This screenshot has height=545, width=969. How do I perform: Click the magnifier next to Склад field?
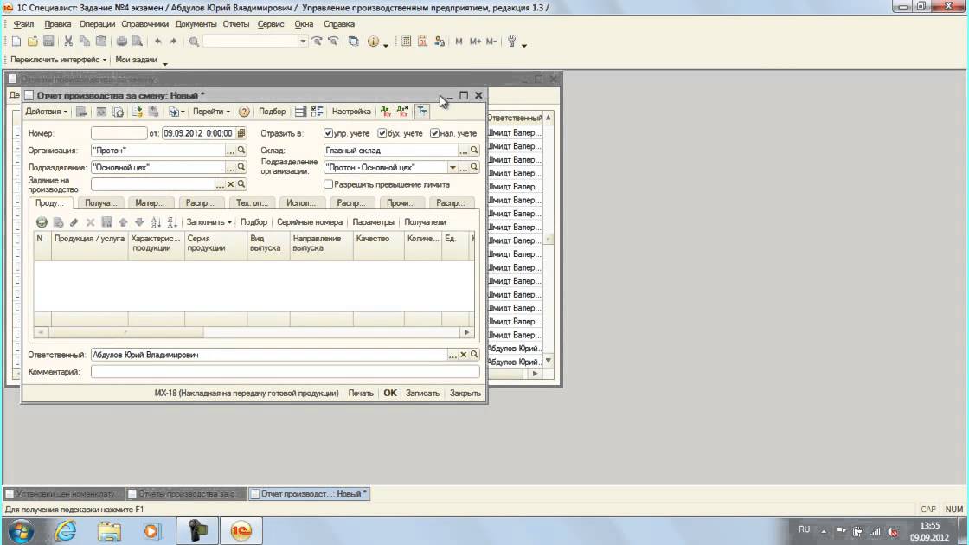474,151
